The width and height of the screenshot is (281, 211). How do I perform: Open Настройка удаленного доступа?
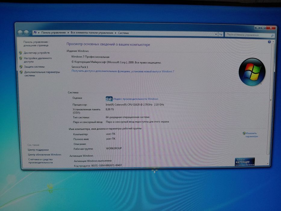pos(38,60)
